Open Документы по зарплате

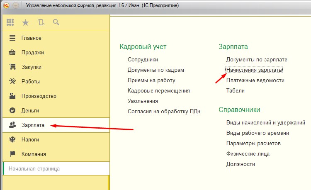point(257,59)
